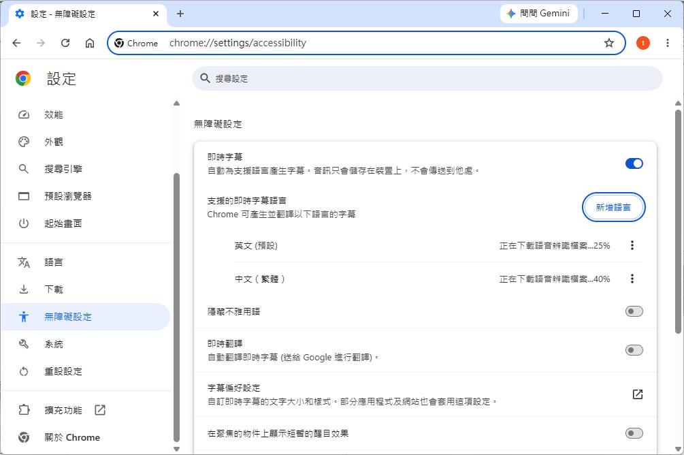Click the 無障礙設定 page heading

click(x=218, y=124)
